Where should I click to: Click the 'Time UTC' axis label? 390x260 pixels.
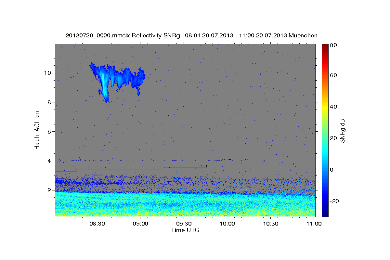185,230
